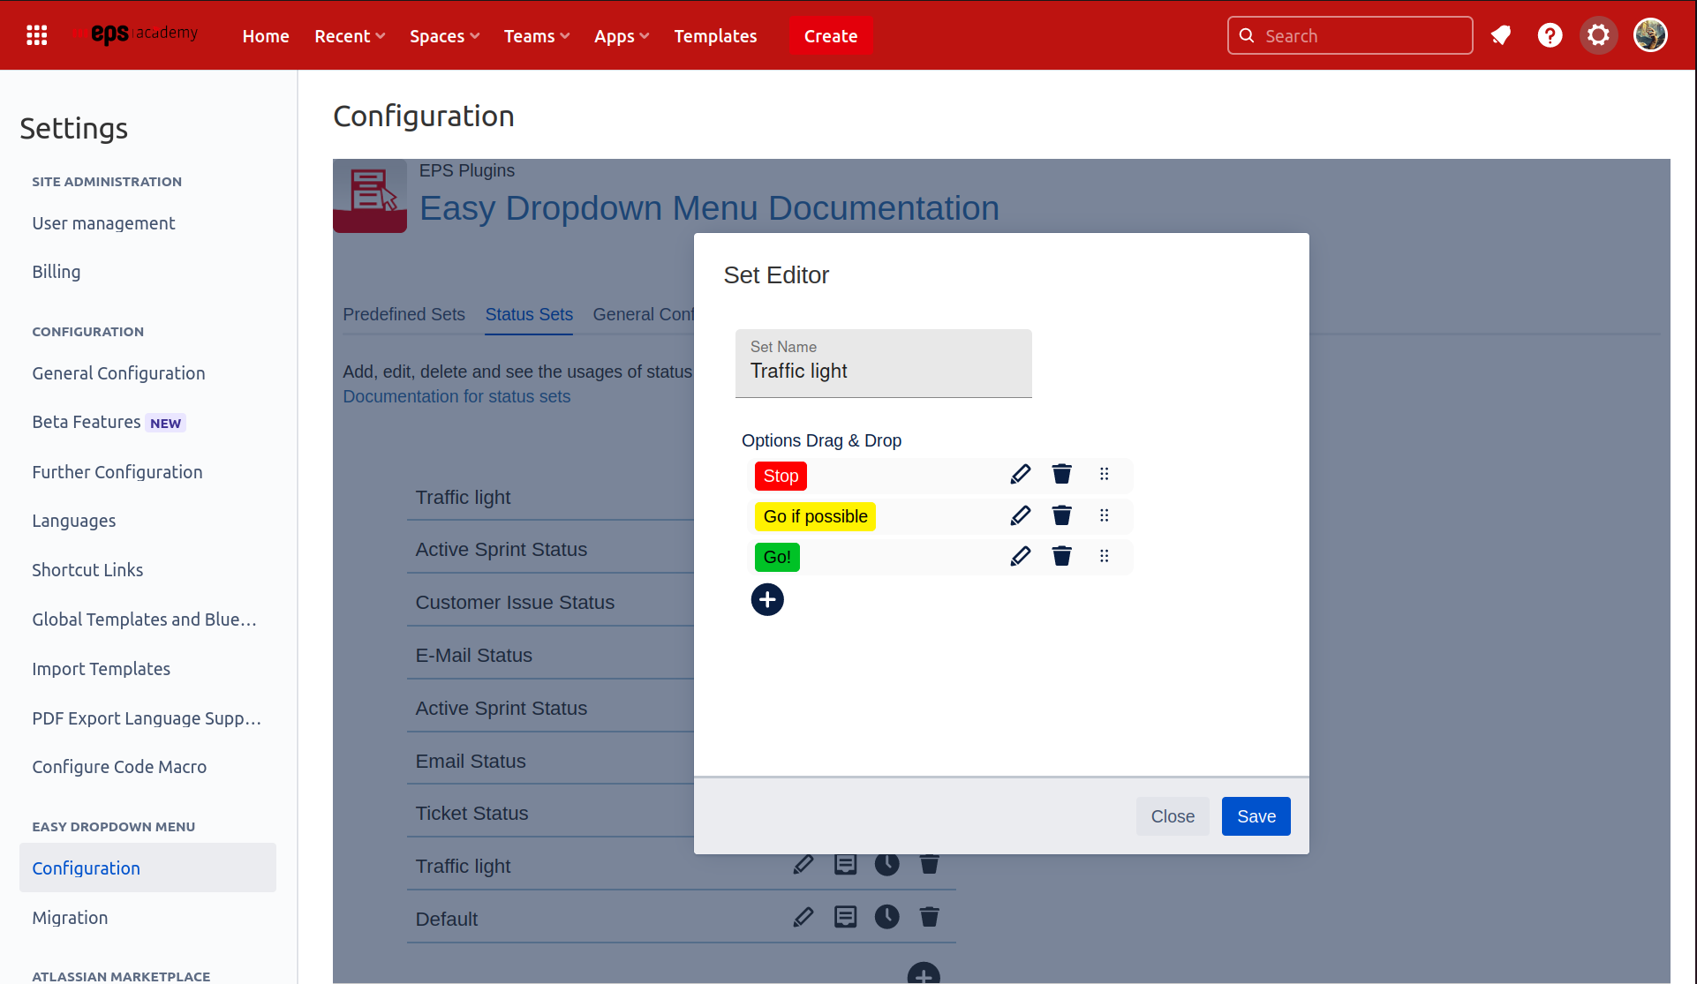Open the help question mark icon
The image size is (1697, 984).
pos(1550,35)
